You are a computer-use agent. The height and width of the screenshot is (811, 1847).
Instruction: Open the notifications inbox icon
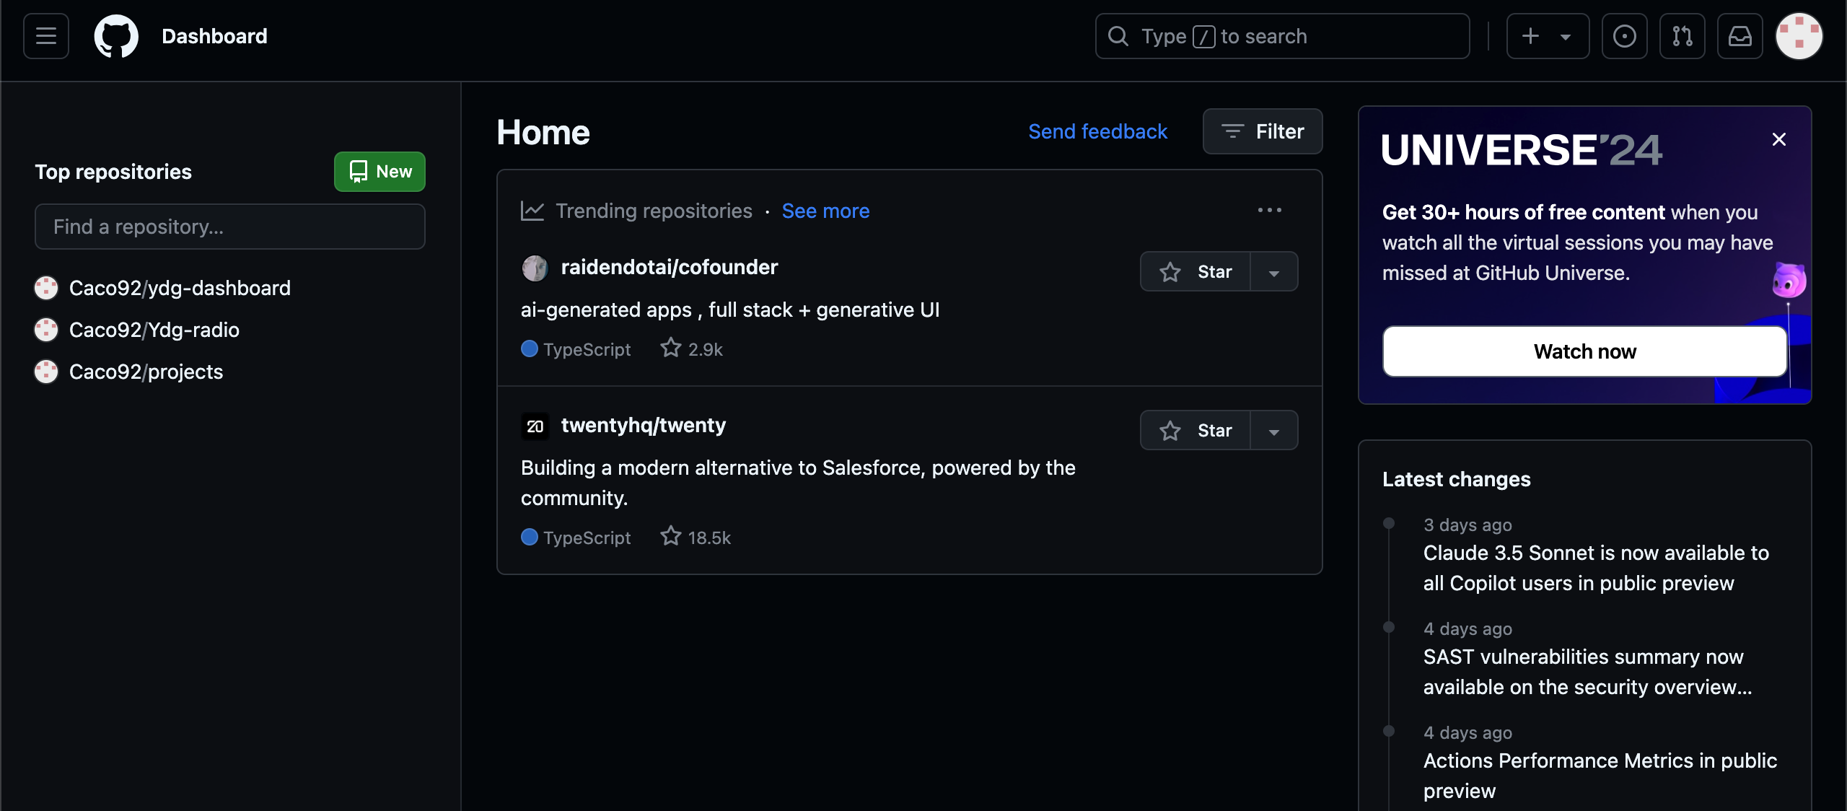coord(1740,36)
